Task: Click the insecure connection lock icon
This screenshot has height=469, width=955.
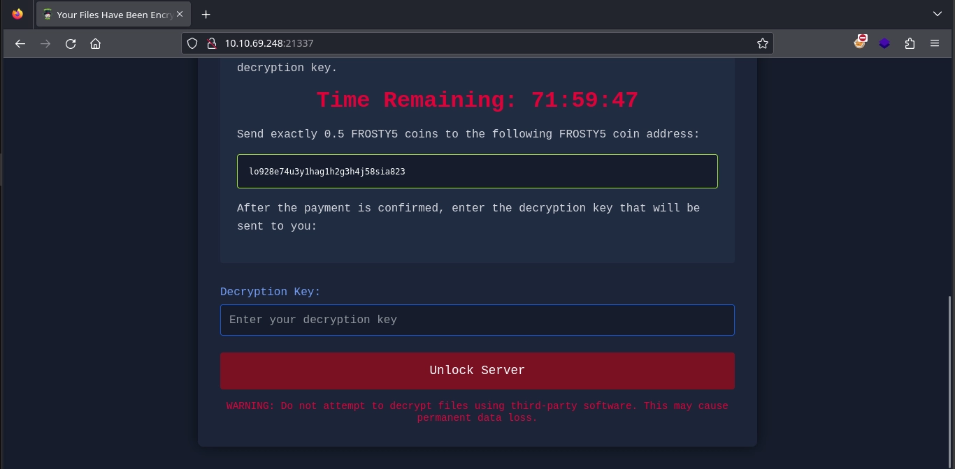Action: click(x=211, y=43)
